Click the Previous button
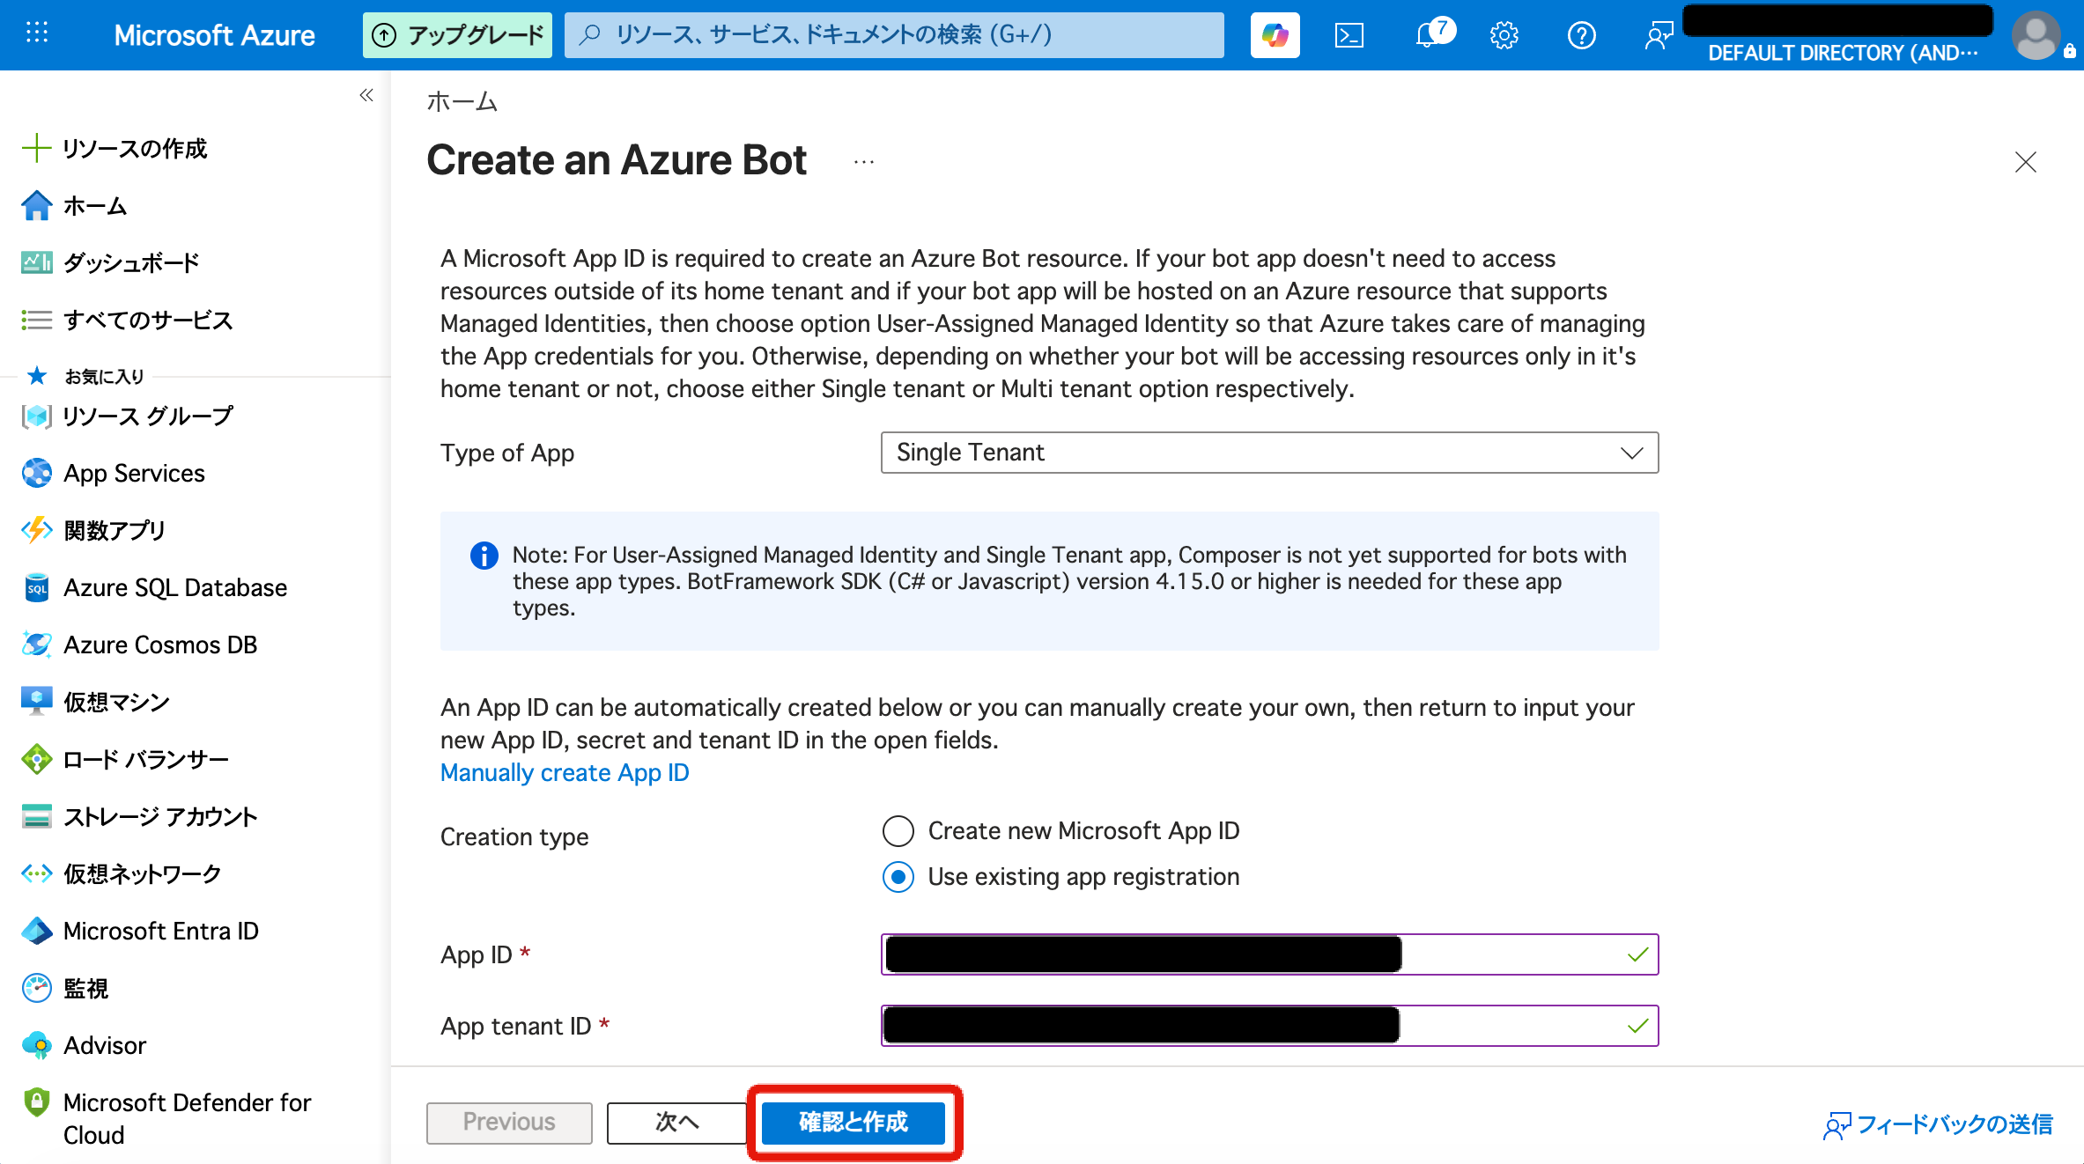 coord(509,1122)
